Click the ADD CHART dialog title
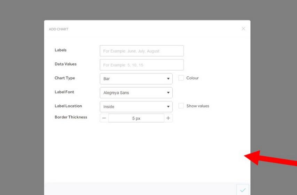This screenshot has height=195, width=297. (x=58, y=29)
